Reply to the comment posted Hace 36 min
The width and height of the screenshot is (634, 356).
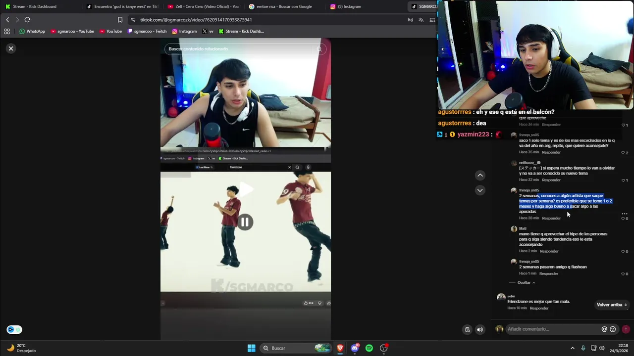[x=551, y=125]
